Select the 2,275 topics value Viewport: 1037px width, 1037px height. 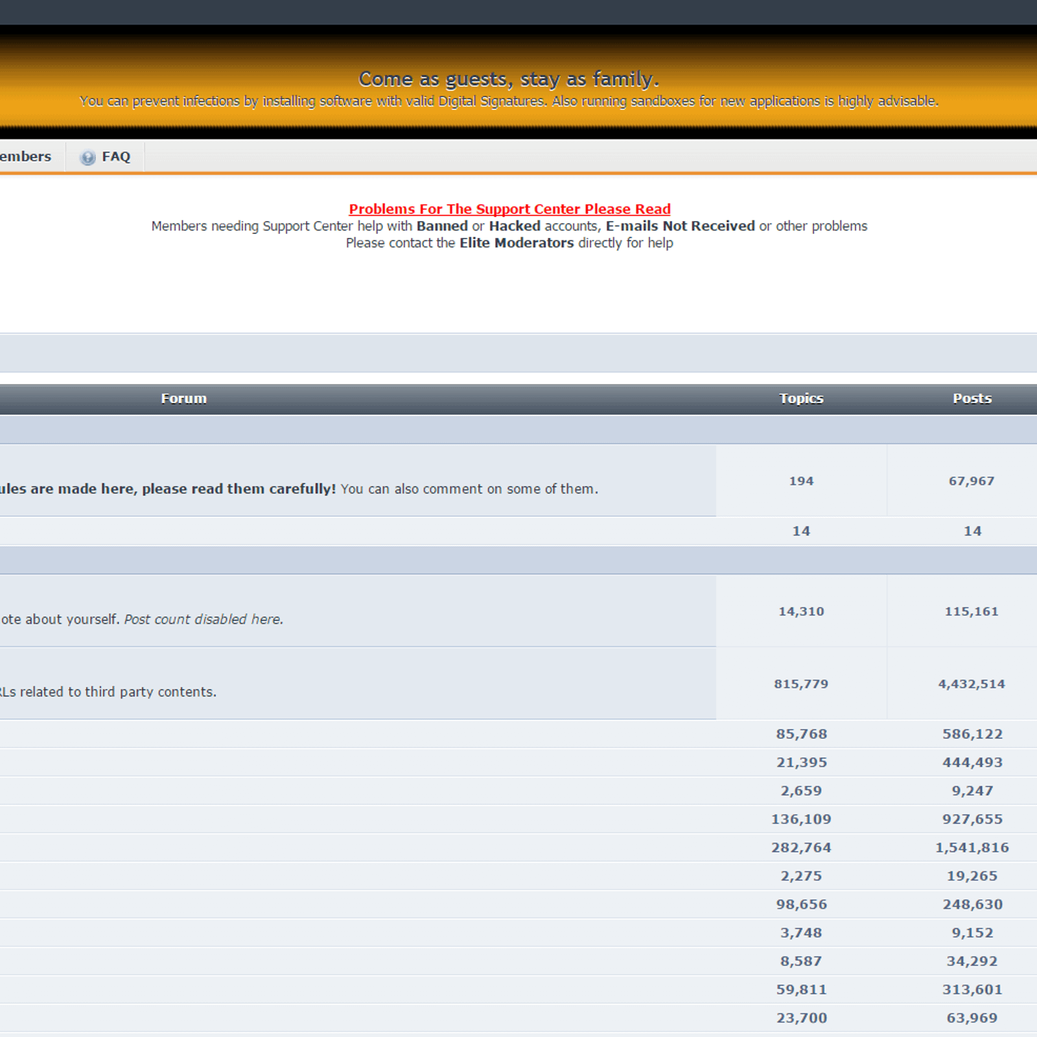pyautogui.click(x=801, y=876)
